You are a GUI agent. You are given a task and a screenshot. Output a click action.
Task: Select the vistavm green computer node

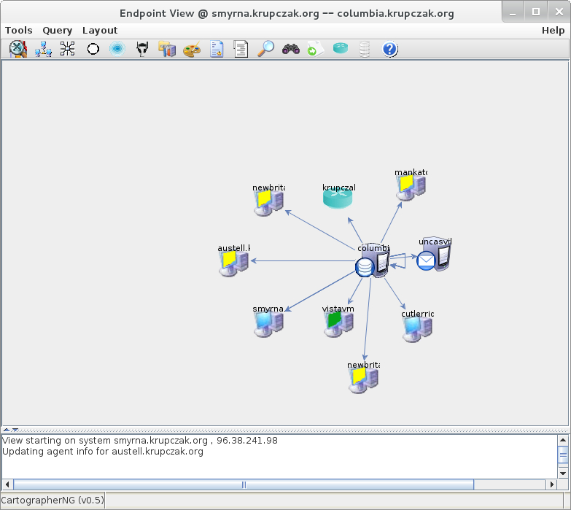[338, 322]
